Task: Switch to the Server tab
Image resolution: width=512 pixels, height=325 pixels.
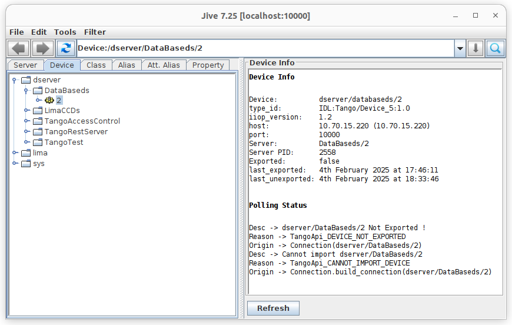Action: click(x=25, y=65)
